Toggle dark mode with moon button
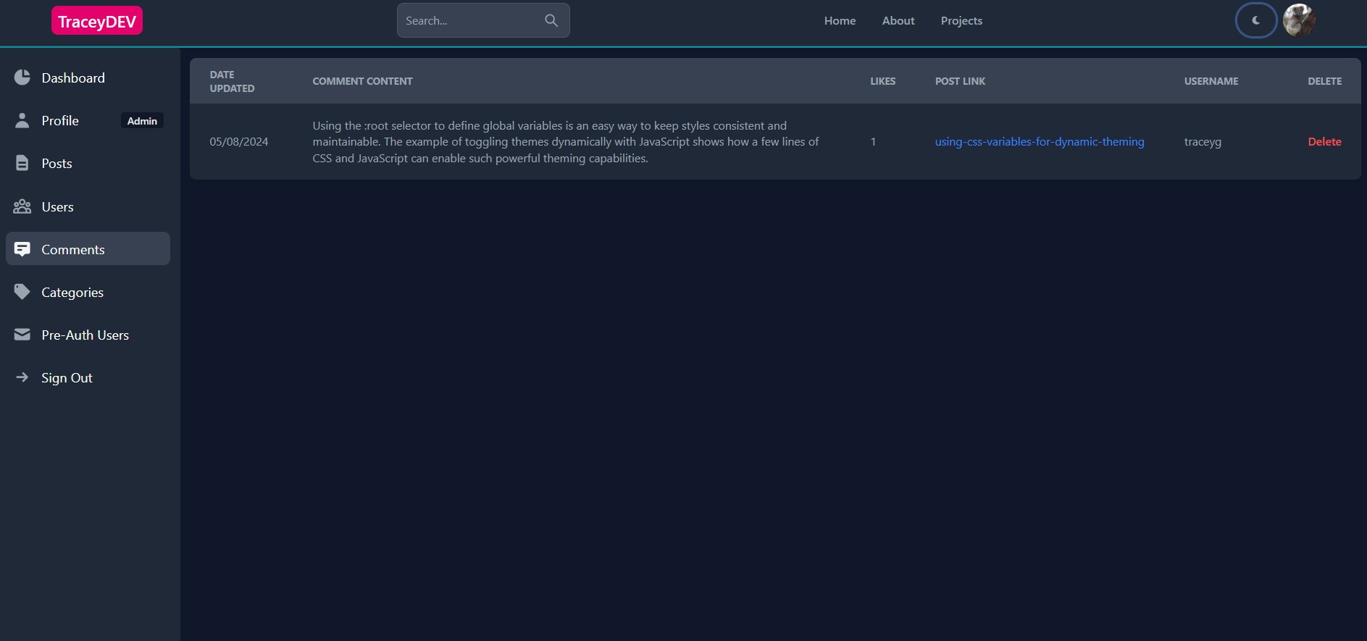The image size is (1367, 641). 1255,20
